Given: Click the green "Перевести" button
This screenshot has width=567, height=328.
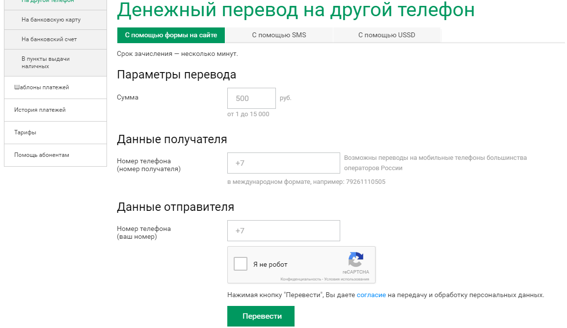Looking at the screenshot, I should click(x=261, y=316).
